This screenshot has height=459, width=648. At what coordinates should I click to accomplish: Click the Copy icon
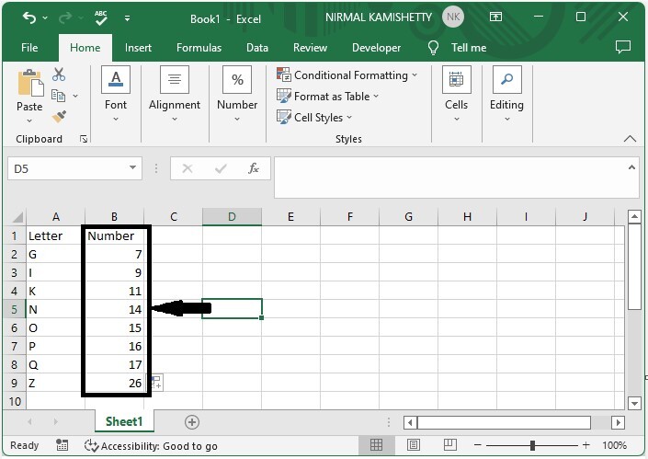(58, 96)
